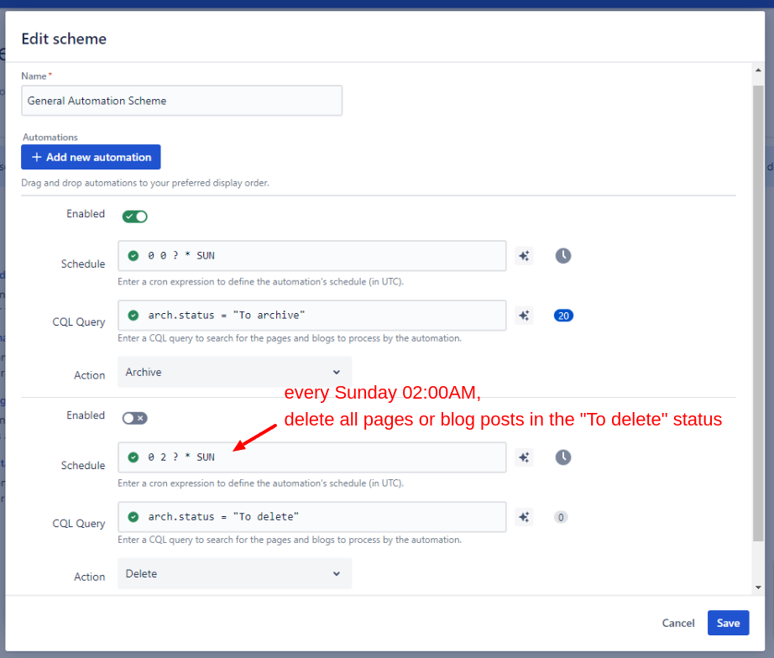Edit the arch.status "To delete" CQL query
The height and width of the screenshot is (658, 774).
312,517
